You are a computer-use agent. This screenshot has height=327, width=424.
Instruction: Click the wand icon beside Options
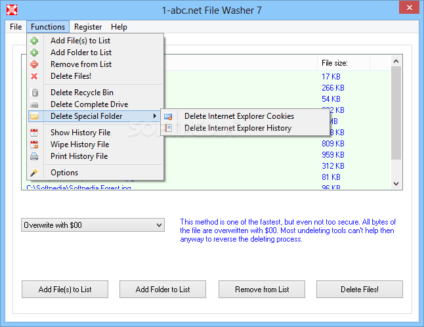(34, 173)
